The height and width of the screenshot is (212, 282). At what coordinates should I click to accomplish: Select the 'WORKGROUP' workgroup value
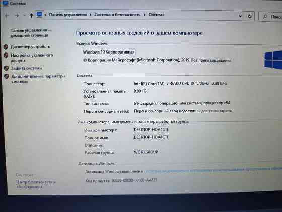146,152
